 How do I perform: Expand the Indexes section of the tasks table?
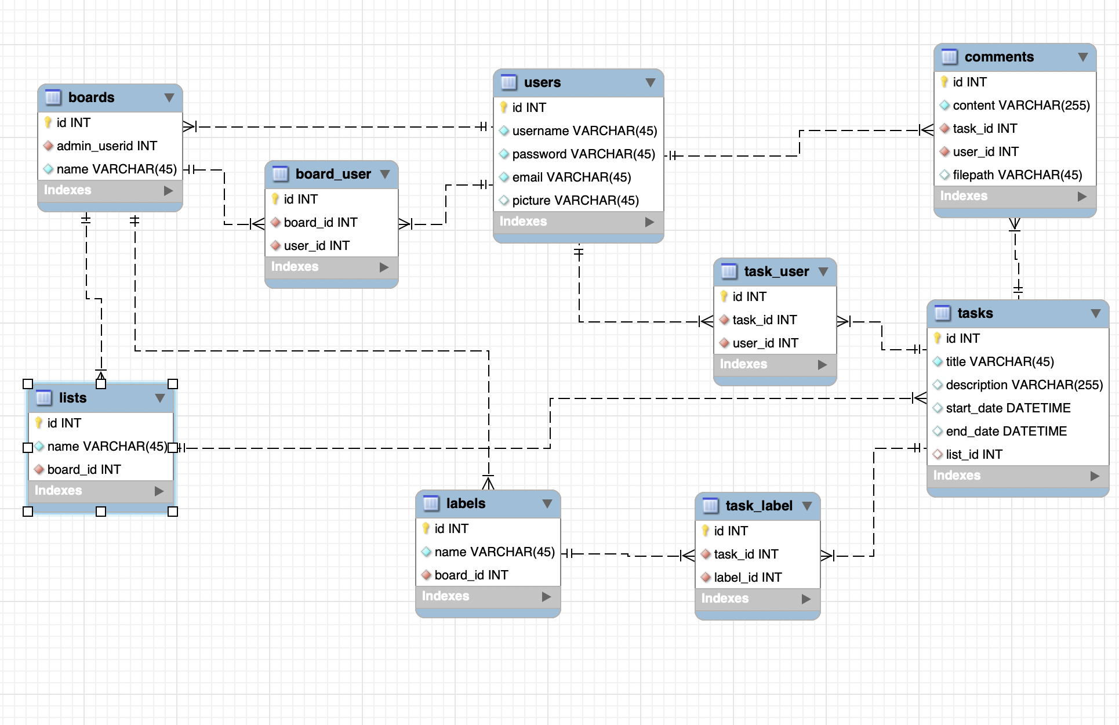pos(1095,476)
